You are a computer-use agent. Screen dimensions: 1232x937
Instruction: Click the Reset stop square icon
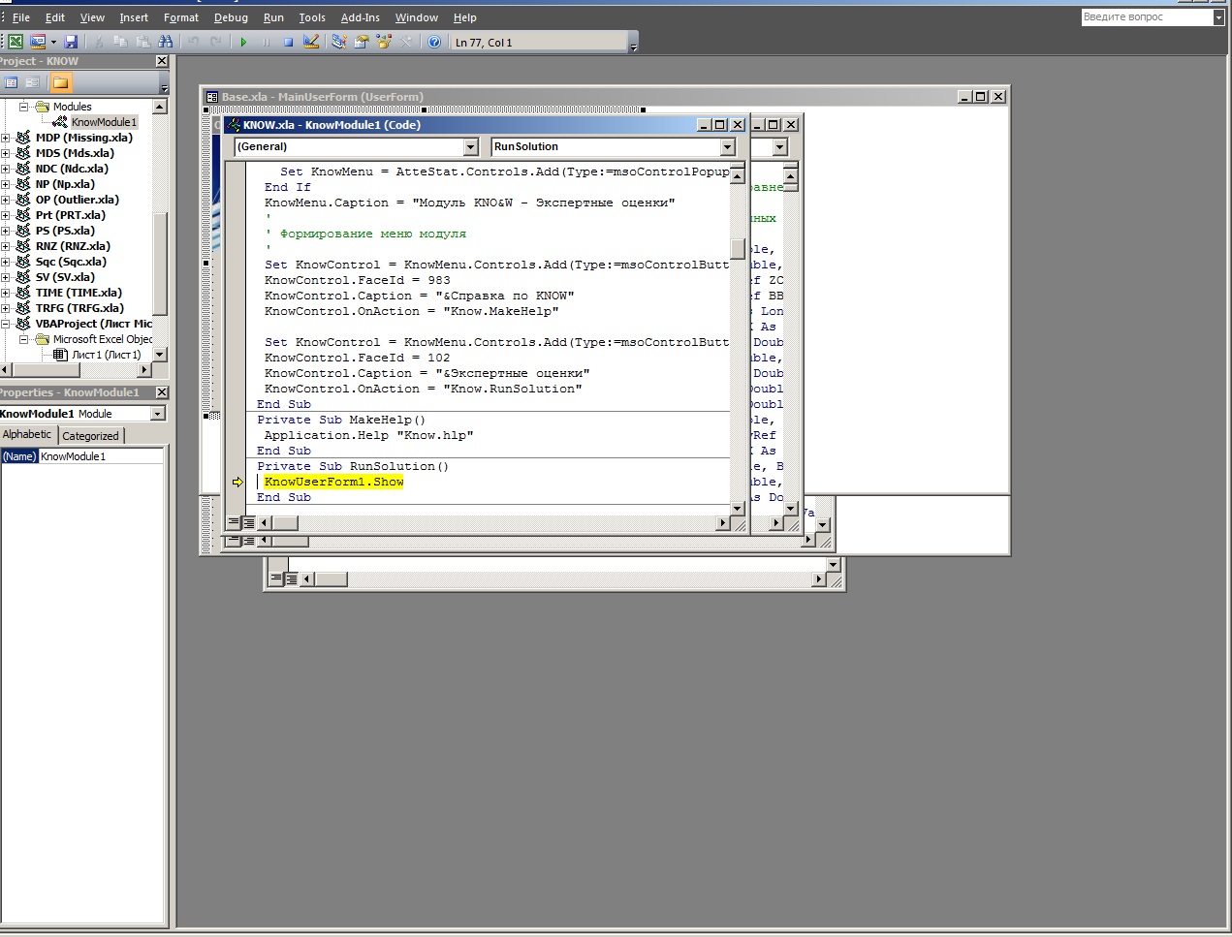tap(288, 42)
